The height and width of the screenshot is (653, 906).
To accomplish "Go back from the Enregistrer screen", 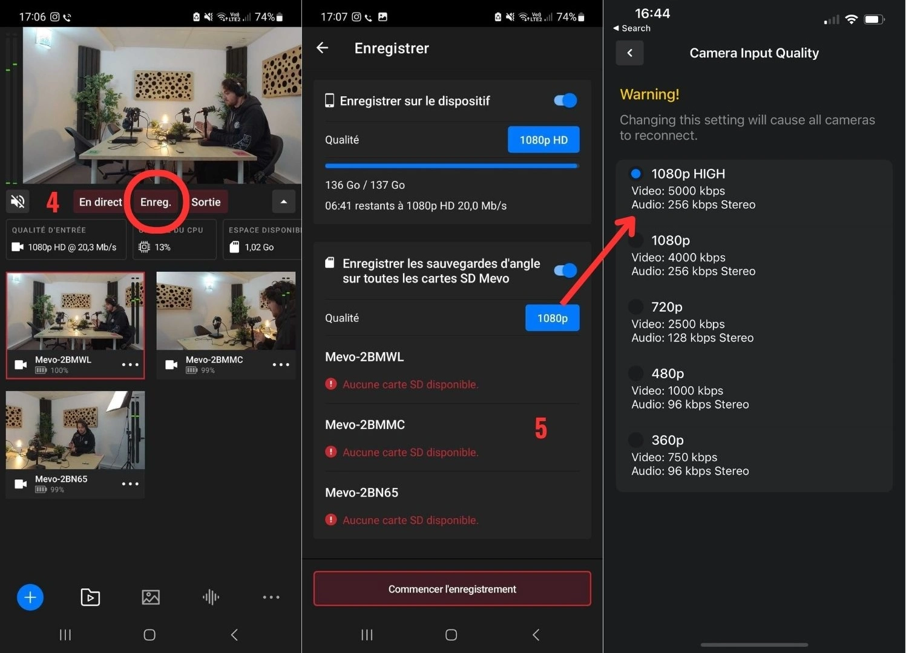I will point(322,48).
